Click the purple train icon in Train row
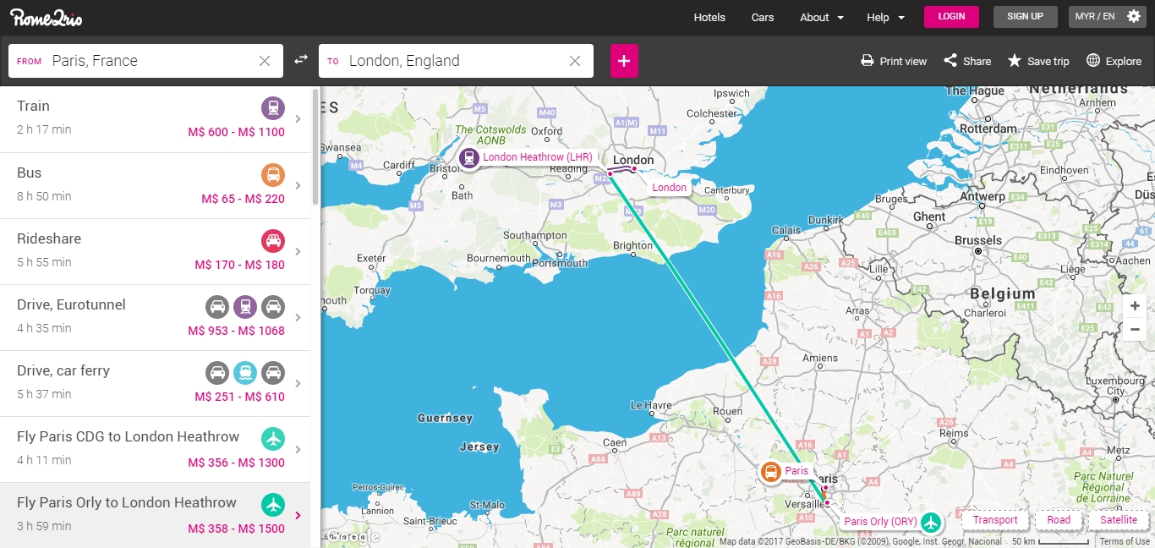 point(272,108)
